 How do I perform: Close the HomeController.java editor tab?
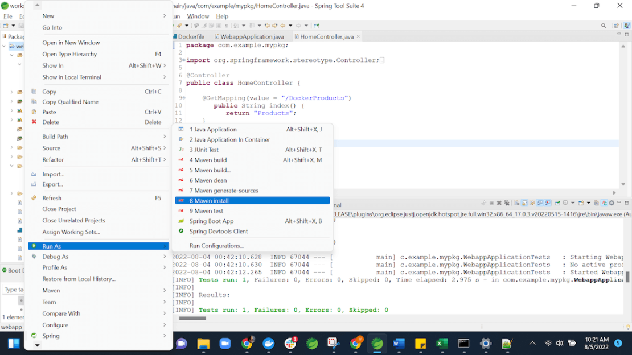click(359, 37)
